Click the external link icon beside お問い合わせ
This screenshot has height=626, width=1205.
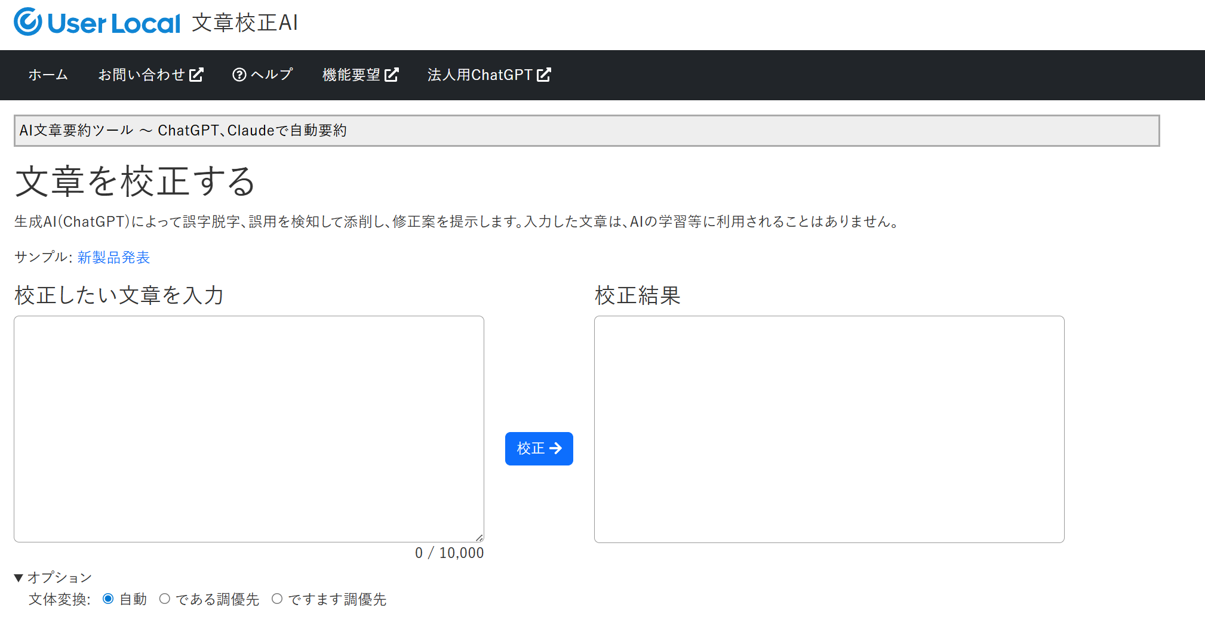tap(197, 74)
